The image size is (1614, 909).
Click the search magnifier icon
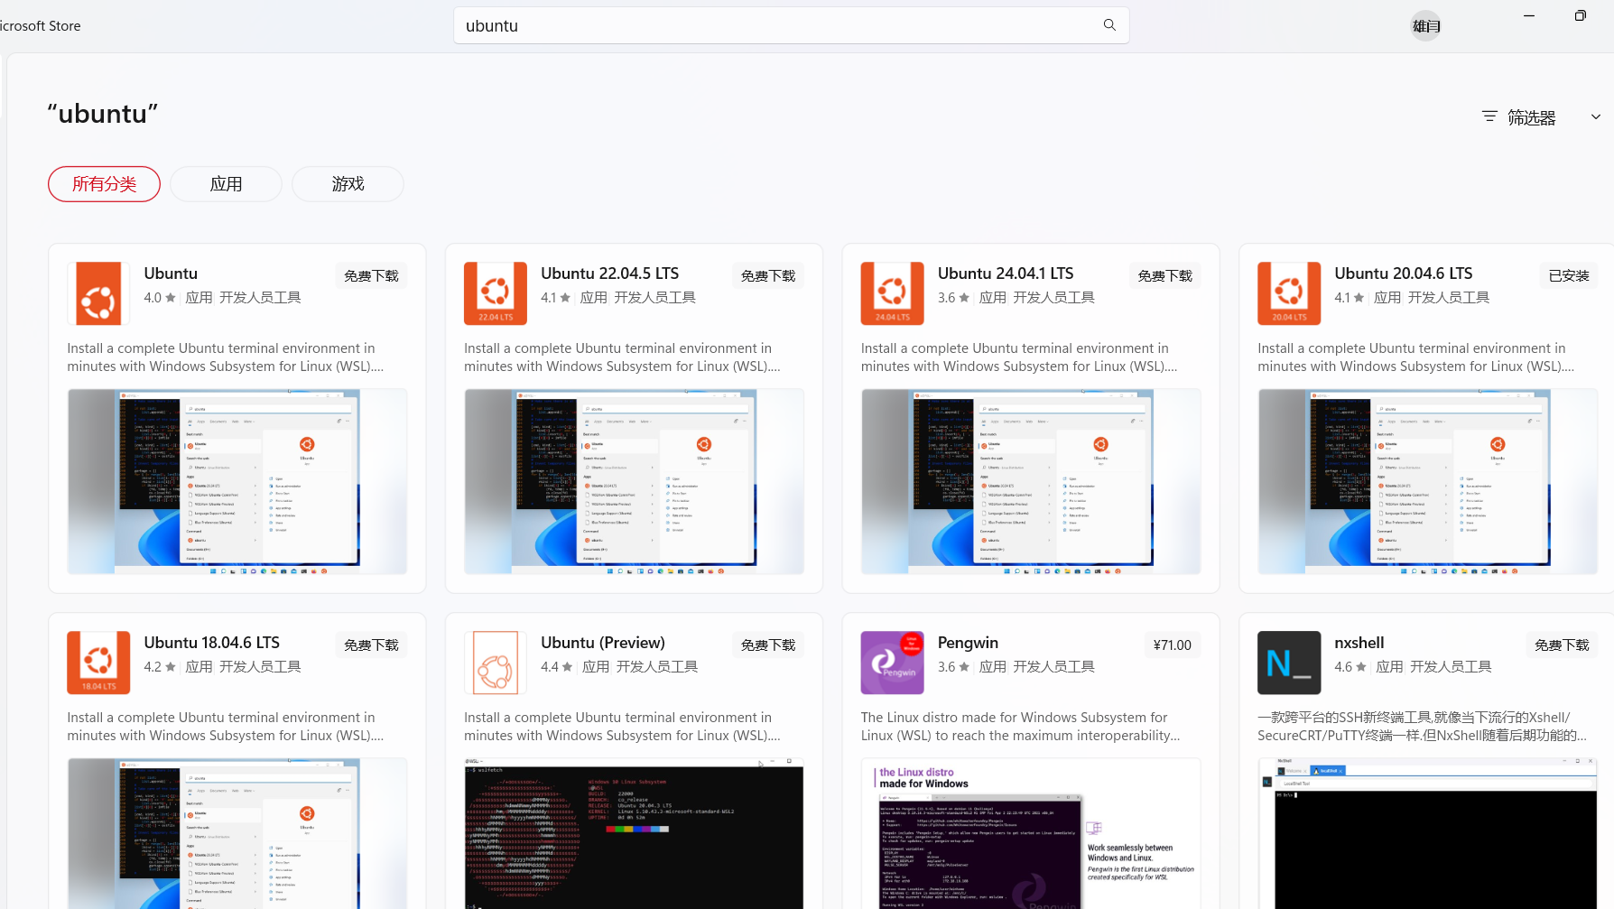click(1109, 25)
